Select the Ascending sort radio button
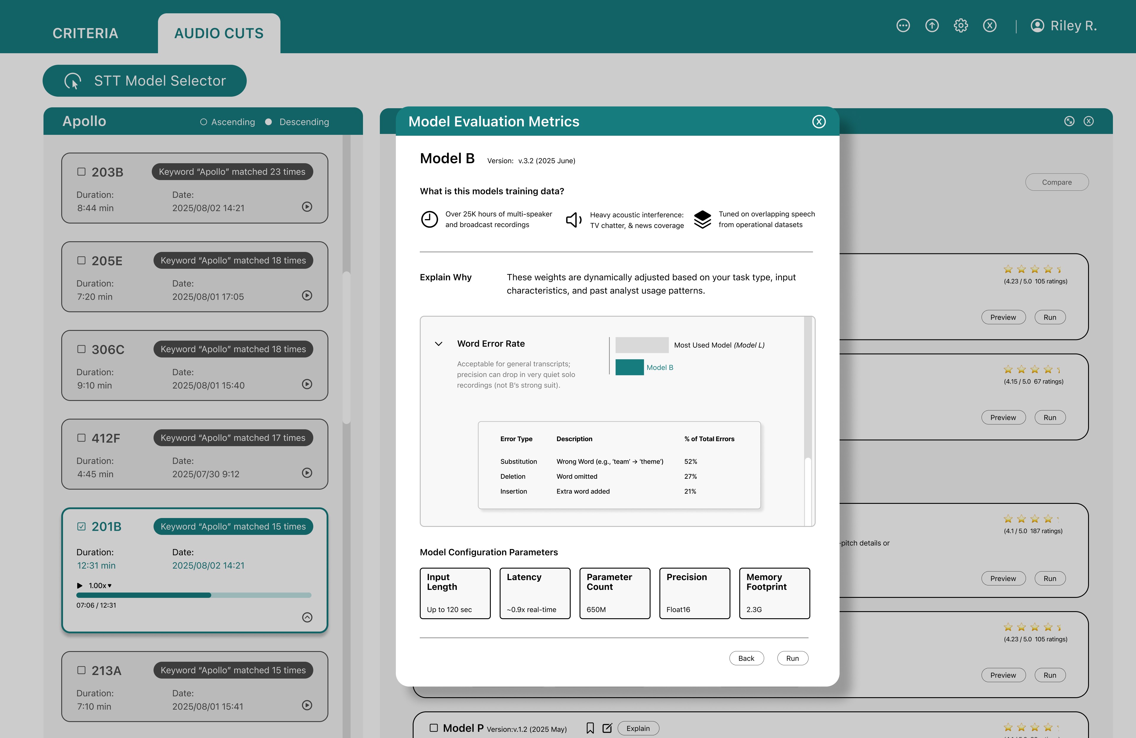 [203, 122]
